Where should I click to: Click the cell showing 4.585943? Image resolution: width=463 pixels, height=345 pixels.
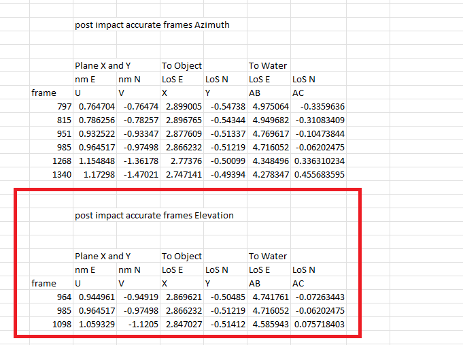pos(270,325)
